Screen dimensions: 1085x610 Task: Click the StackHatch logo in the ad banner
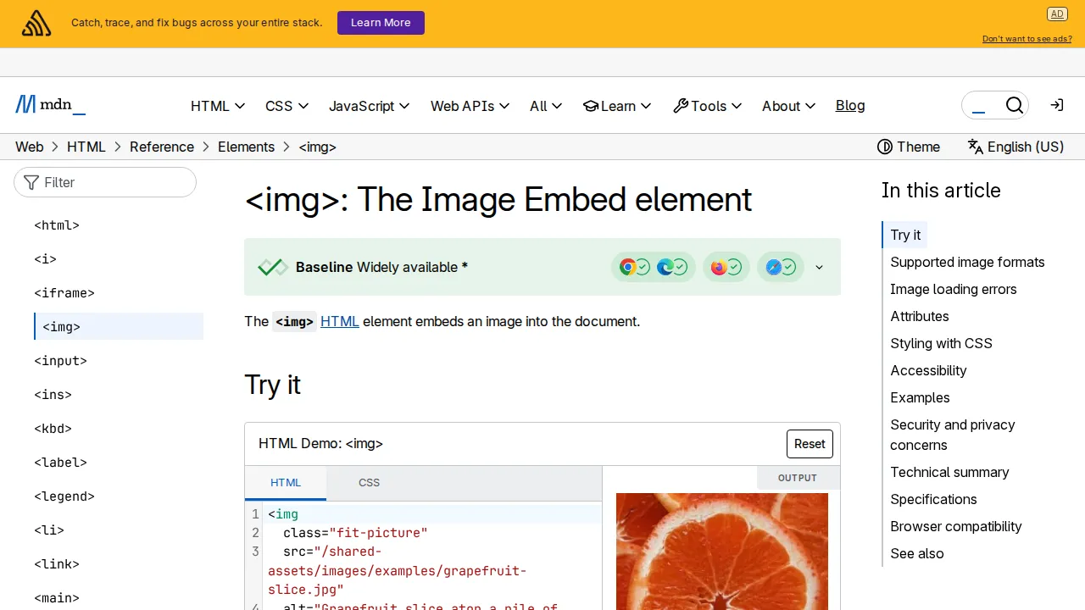(36, 23)
